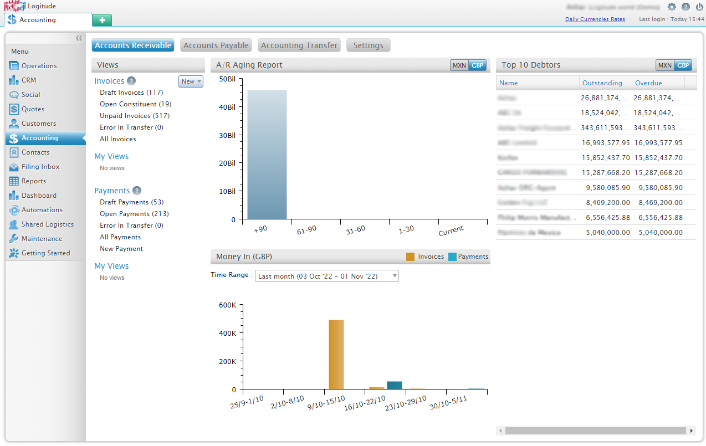
Task: Open Maintenance wrench icon
Action: tap(14, 238)
